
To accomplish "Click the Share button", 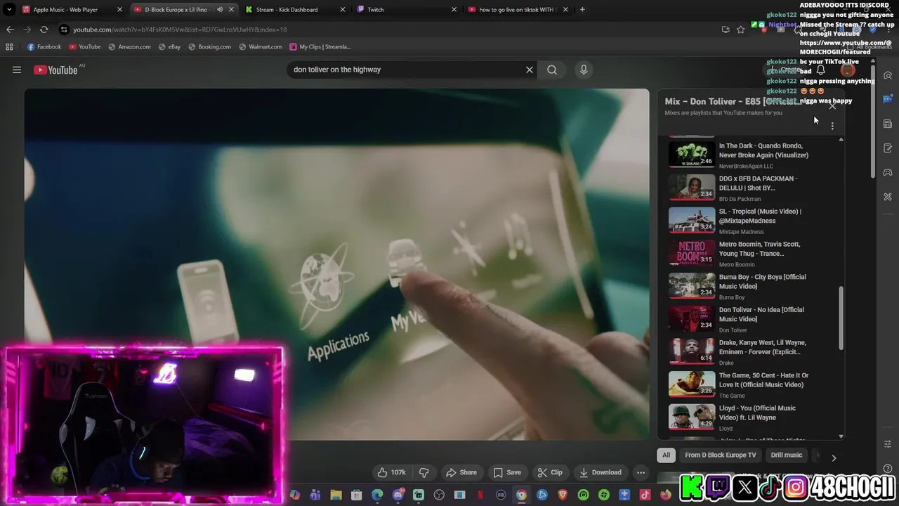I will pyautogui.click(x=461, y=472).
